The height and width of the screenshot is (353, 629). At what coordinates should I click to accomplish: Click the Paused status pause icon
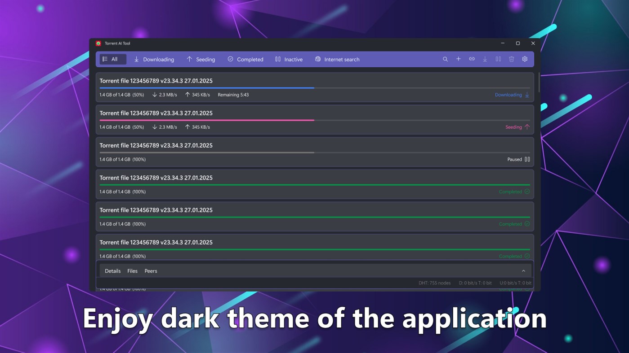(x=527, y=159)
